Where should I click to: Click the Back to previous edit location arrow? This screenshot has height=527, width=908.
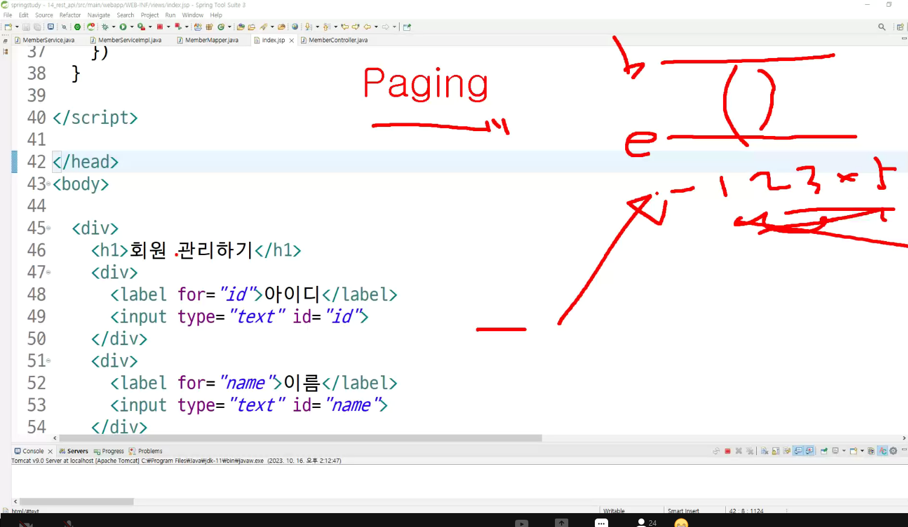[345, 27]
